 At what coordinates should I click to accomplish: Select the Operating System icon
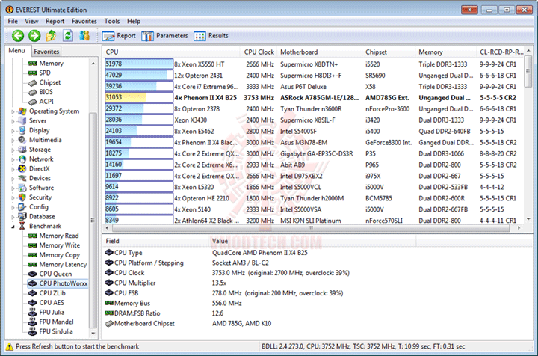tap(22, 111)
